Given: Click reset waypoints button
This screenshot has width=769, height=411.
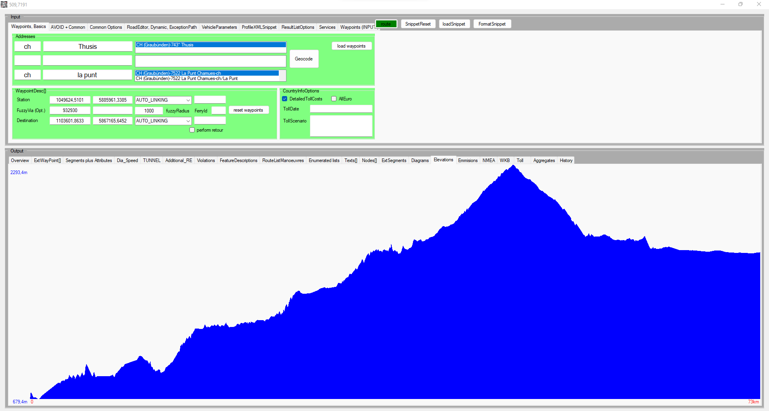Looking at the screenshot, I should coord(248,110).
